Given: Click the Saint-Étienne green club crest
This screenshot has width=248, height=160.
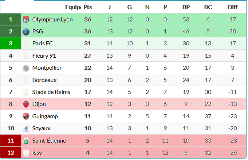Looking at the screenshot, I should (x=26, y=140).
